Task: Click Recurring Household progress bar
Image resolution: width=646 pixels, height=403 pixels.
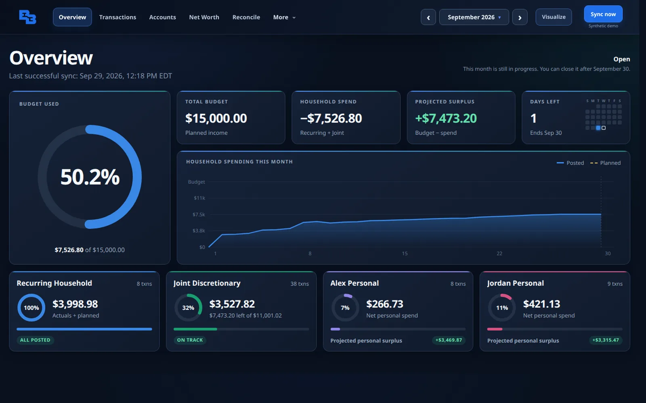Action: 84,329
